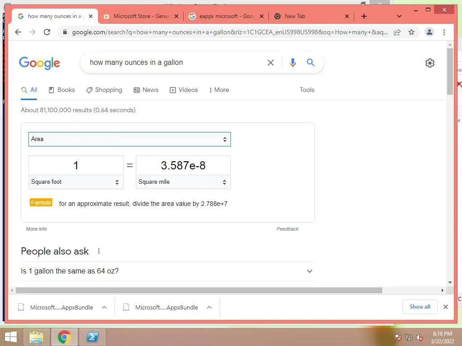Click the address bar URL
Image resolution: width=462 pixels, height=346 pixels.
pos(230,32)
